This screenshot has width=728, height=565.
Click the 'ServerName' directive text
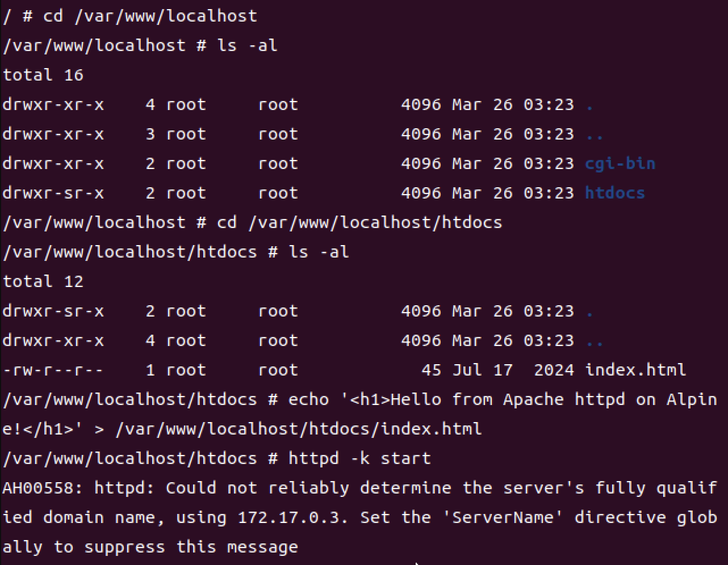pyautogui.click(x=503, y=517)
